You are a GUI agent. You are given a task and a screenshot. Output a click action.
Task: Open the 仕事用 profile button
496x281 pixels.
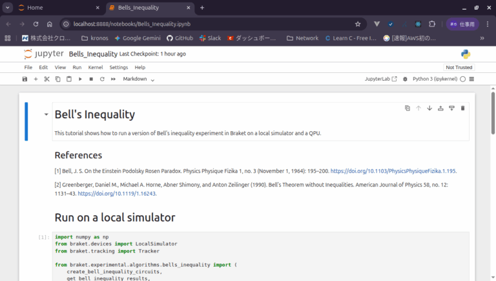(462, 24)
